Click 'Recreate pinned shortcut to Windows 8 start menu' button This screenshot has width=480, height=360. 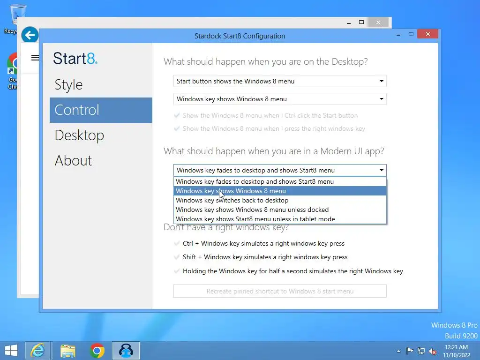(x=280, y=291)
